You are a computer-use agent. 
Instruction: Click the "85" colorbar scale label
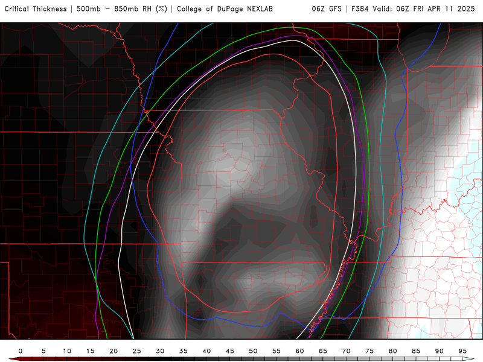416,351
